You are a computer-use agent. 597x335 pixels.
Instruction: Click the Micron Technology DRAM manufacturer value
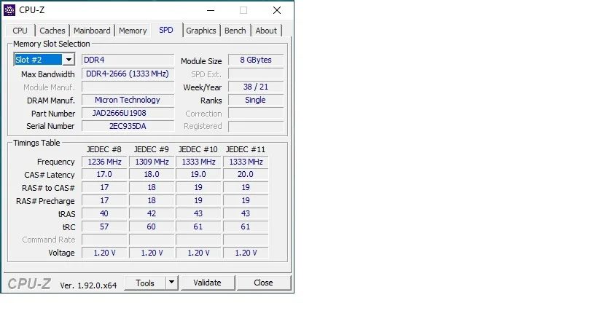128,100
